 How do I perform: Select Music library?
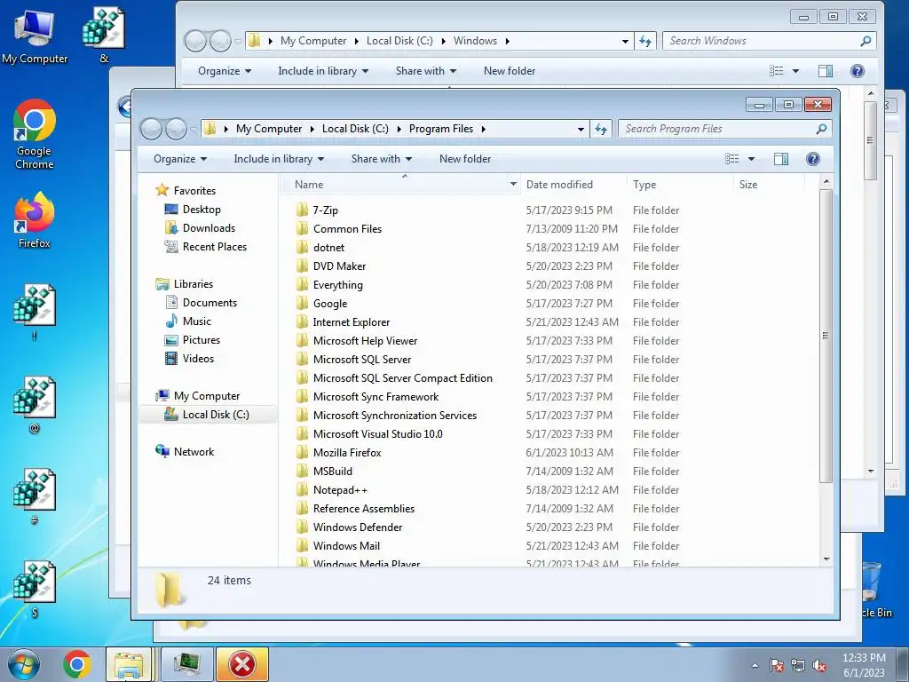196,321
